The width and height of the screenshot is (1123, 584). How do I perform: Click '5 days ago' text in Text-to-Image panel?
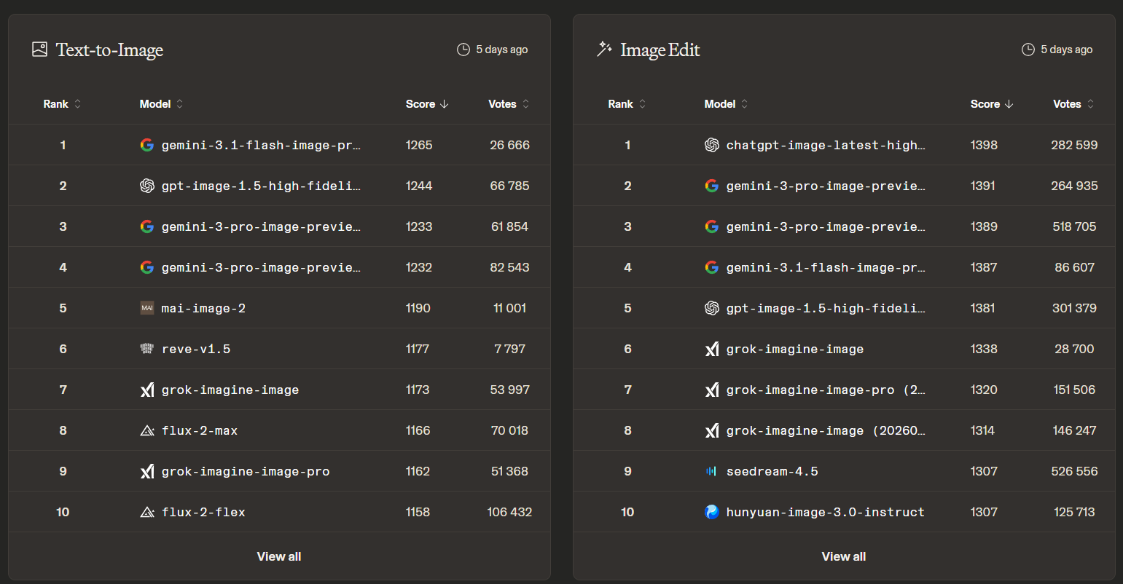pos(502,50)
